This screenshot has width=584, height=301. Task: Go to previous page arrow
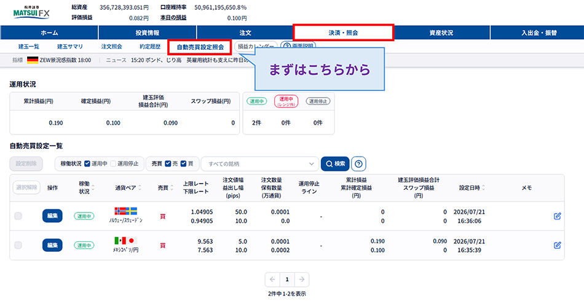[272, 279]
